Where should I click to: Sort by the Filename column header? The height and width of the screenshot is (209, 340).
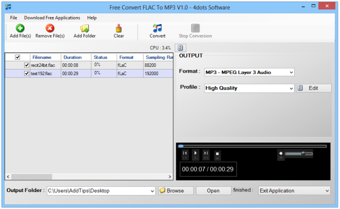pyautogui.click(x=45, y=57)
